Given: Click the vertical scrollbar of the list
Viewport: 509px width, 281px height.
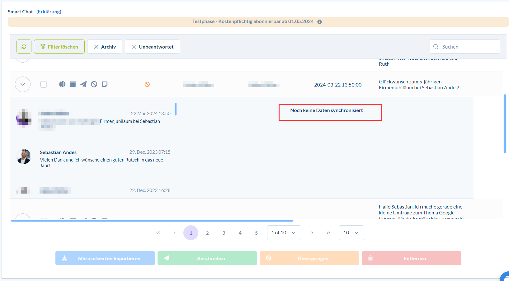Looking at the screenshot, I should point(505,124).
